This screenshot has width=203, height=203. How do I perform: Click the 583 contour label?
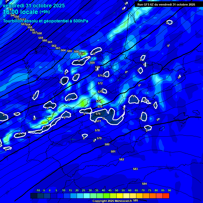tap(135, 169)
